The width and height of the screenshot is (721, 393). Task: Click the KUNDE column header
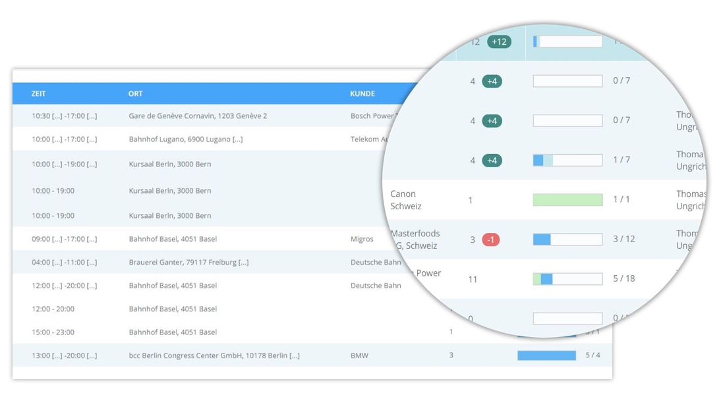(x=362, y=93)
